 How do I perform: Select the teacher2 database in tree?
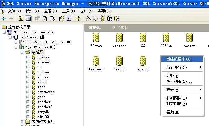point(45,107)
